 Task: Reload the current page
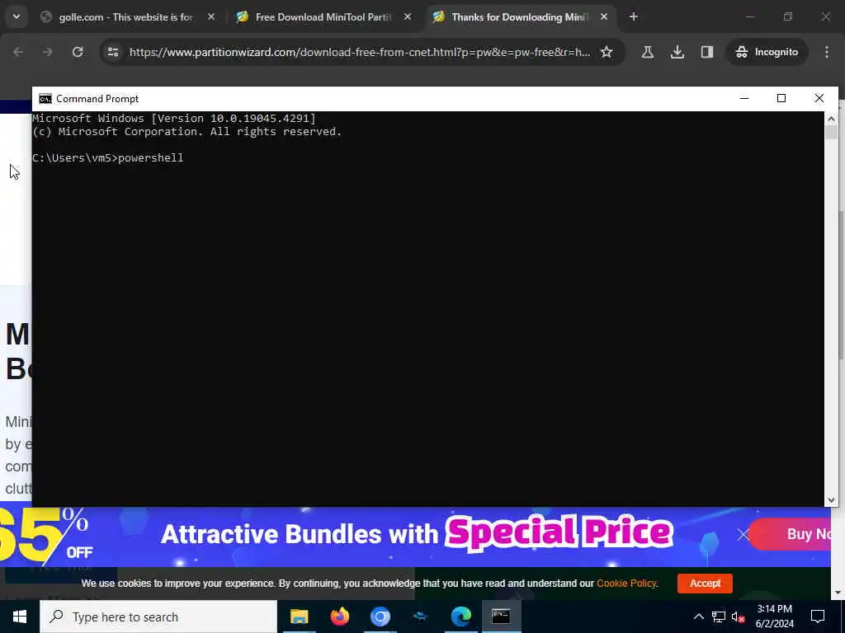coord(78,52)
